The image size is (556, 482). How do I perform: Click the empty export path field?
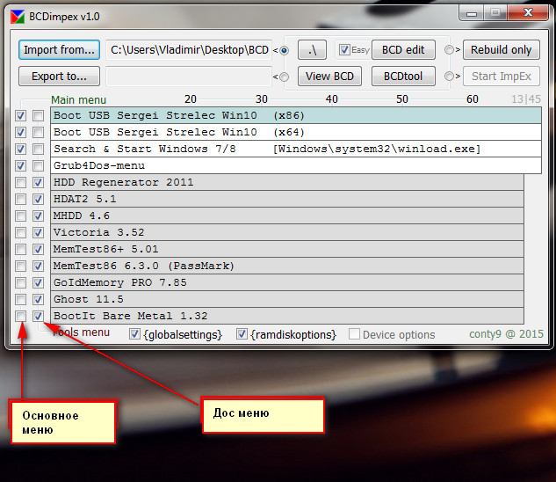(189, 76)
